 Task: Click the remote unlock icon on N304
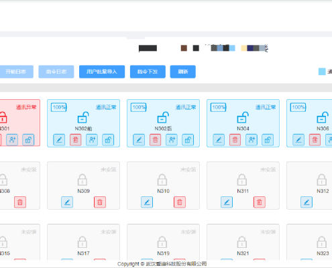(268, 140)
